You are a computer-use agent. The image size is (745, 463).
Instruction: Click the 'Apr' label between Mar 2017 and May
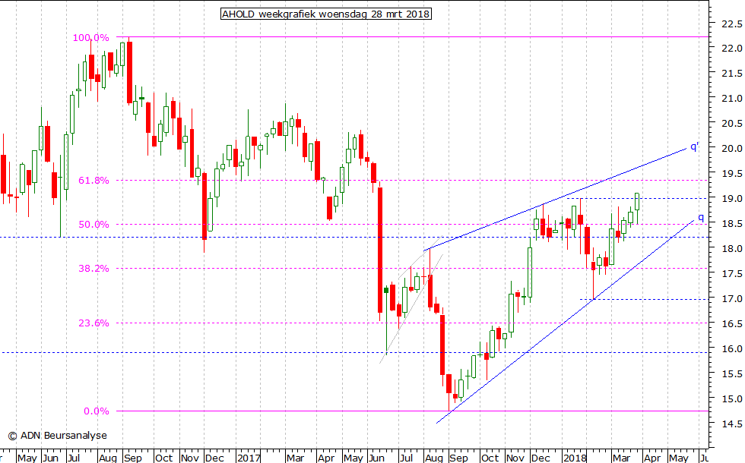(326, 458)
